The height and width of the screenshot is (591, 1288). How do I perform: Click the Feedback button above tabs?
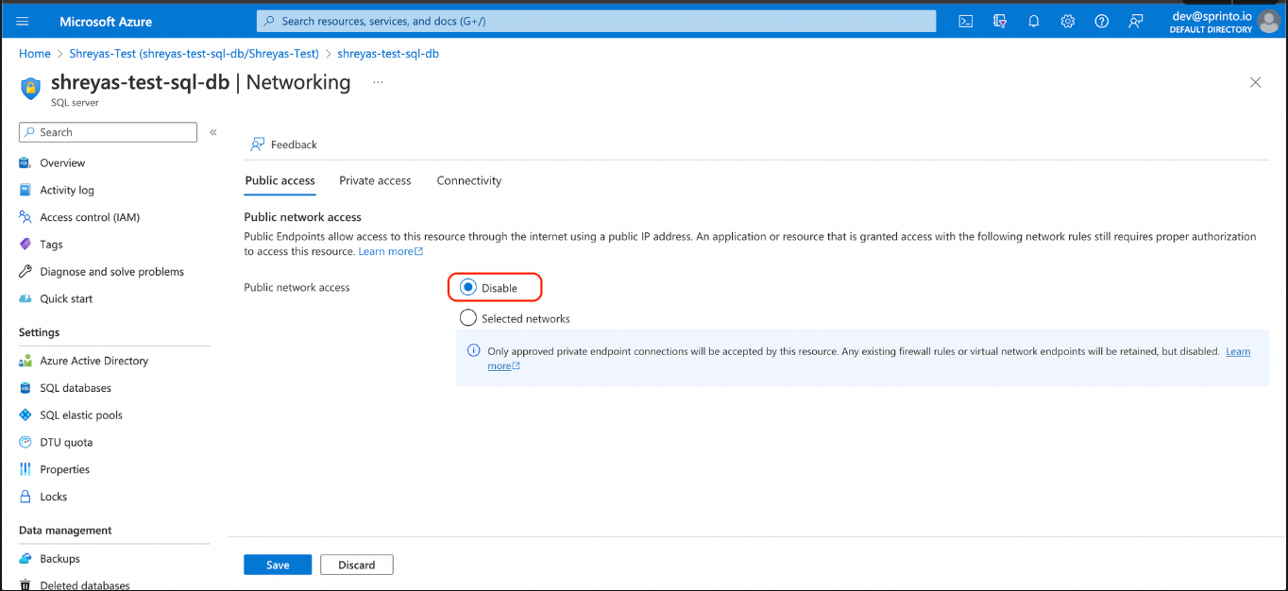click(x=284, y=144)
